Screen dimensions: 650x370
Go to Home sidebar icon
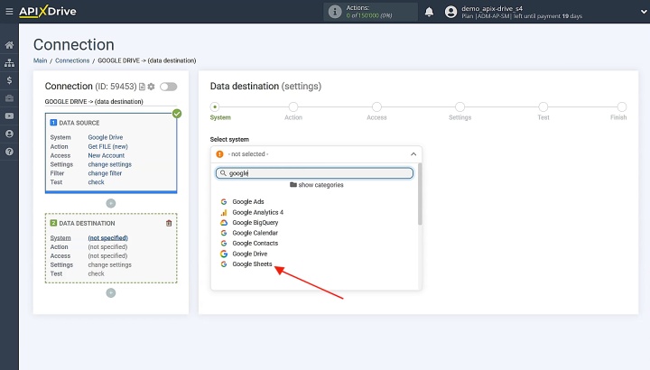pos(9,45)
